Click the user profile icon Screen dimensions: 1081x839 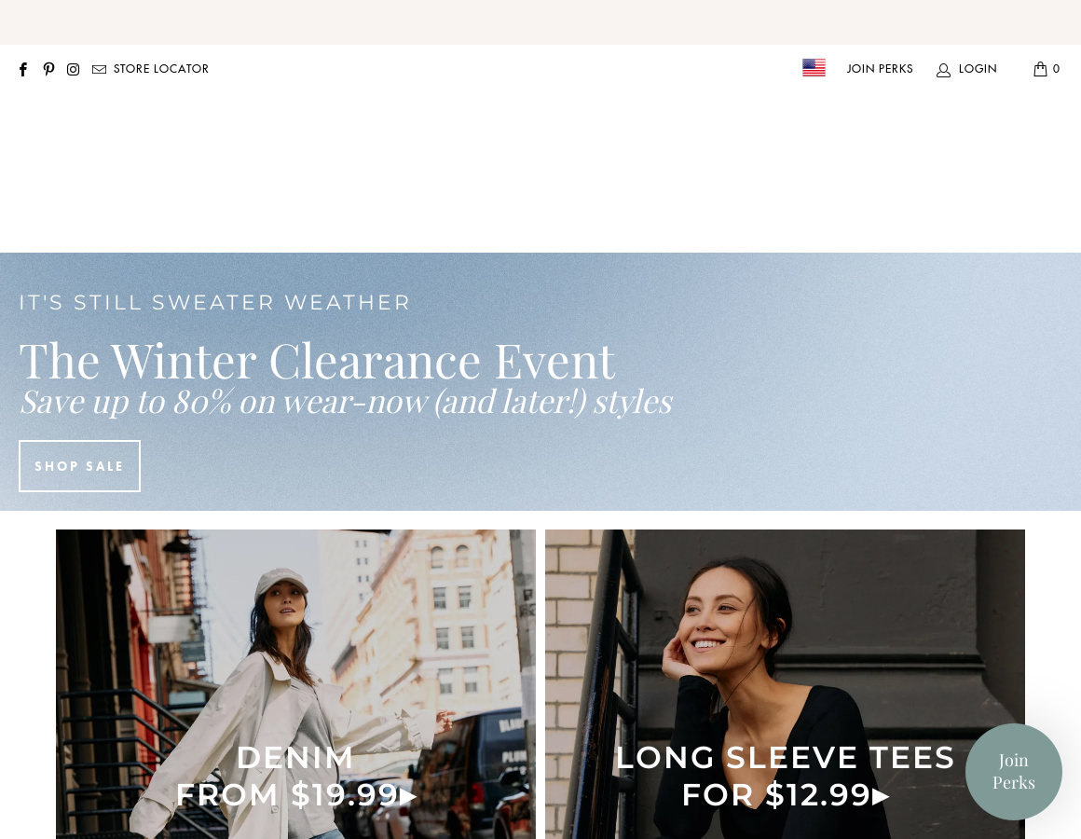pos(943,70)
